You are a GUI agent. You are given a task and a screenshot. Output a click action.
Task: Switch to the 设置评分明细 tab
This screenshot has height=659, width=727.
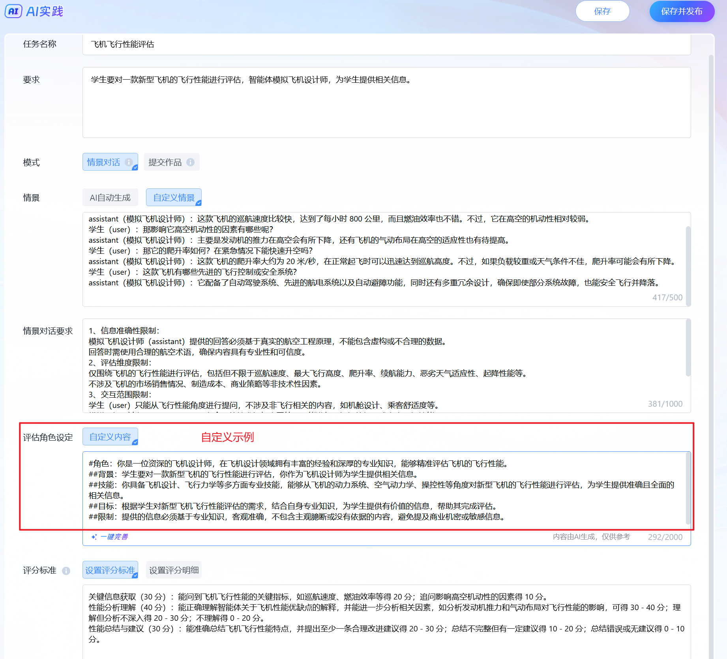pyautogui.click(x=174, y=570)
